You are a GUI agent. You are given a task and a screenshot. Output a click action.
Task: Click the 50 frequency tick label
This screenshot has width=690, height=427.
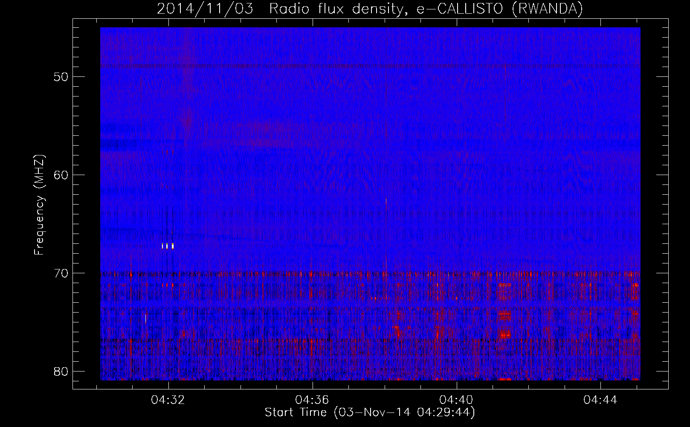point(61,77)
